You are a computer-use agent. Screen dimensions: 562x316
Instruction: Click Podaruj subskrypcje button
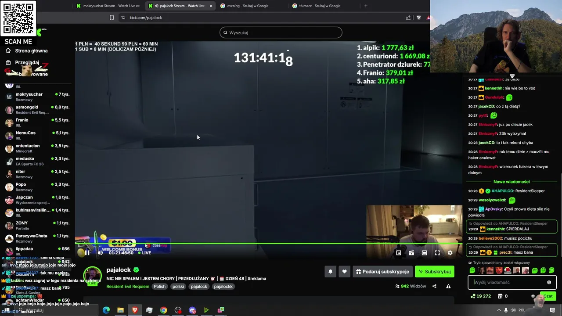382,272
